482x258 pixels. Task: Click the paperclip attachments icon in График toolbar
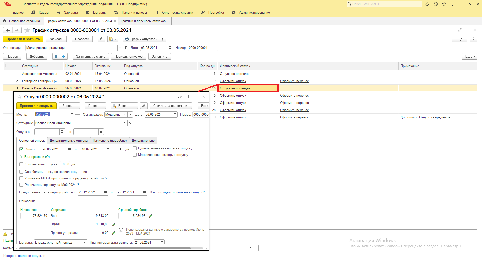(101, 39)
